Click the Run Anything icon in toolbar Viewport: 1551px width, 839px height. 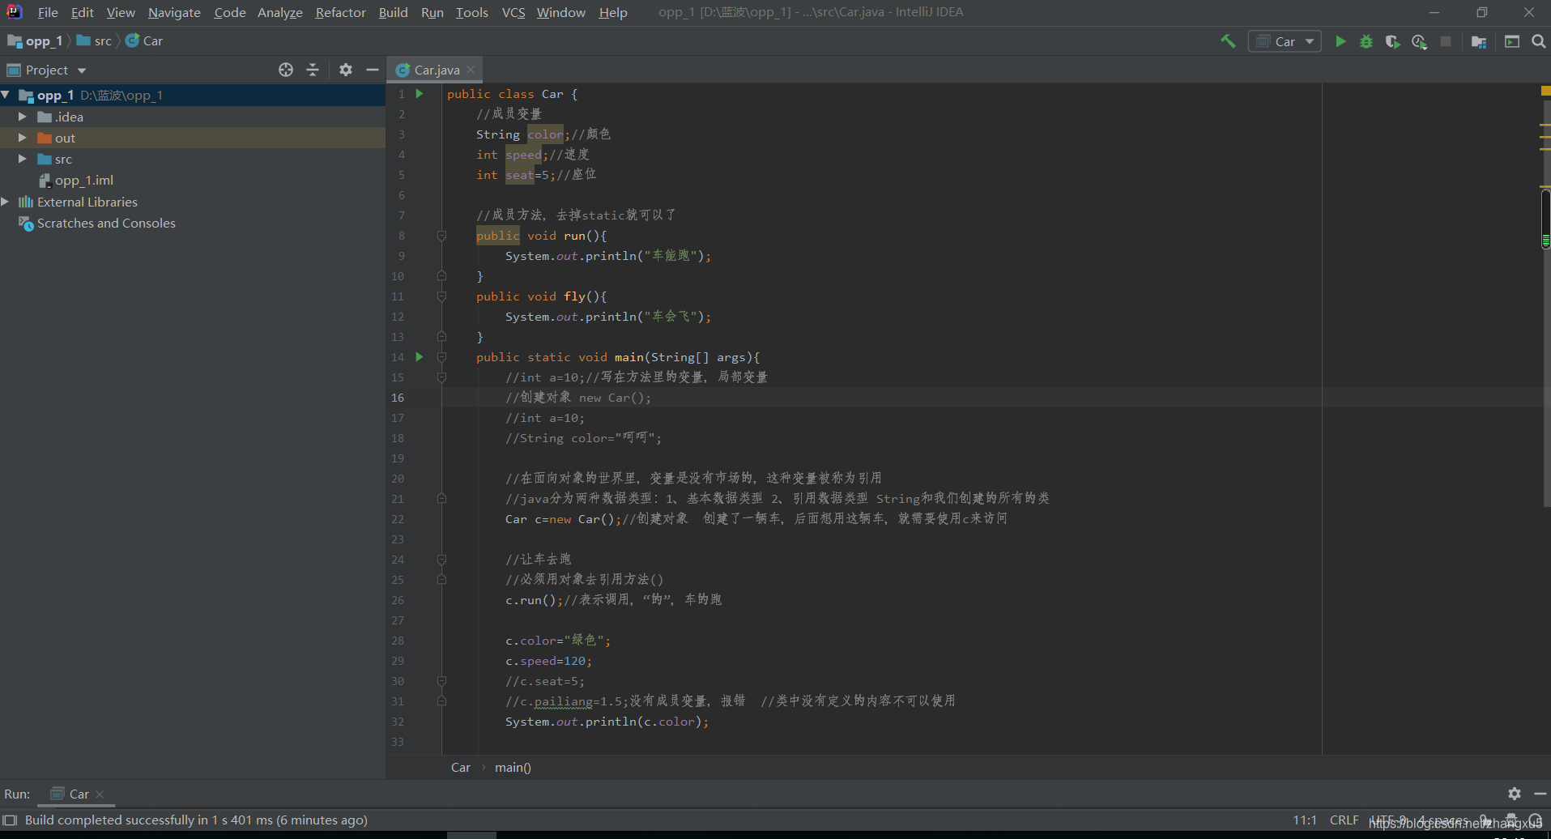[1512, 41]
